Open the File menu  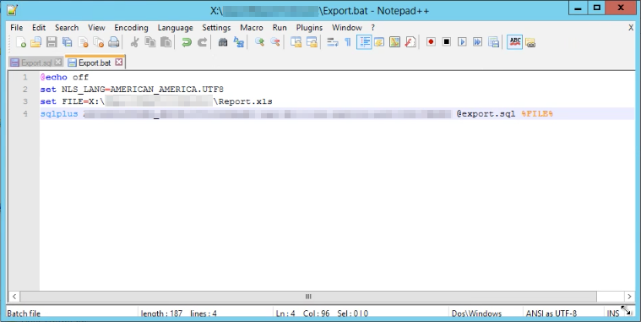(16, 27)
